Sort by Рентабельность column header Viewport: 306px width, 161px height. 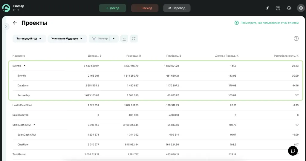(x=286, y=56)
